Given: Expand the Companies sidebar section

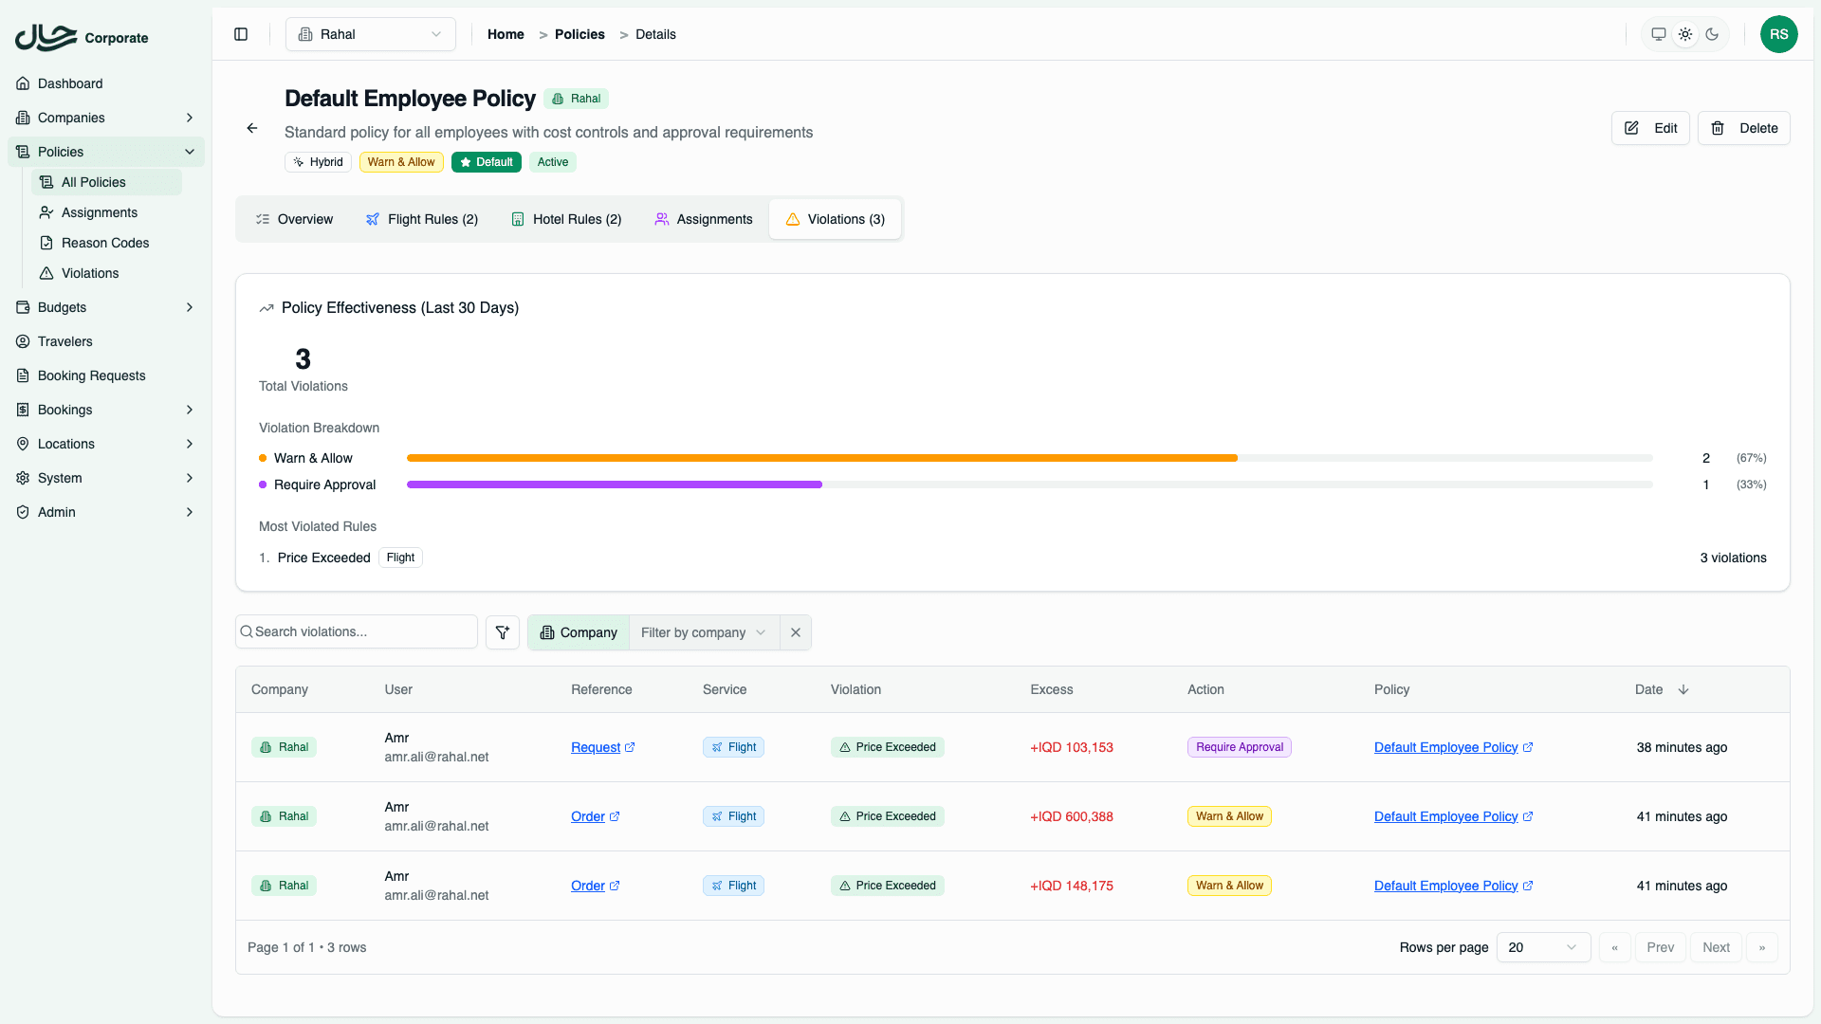Looking at the screenshot, I should coord(104,118).
